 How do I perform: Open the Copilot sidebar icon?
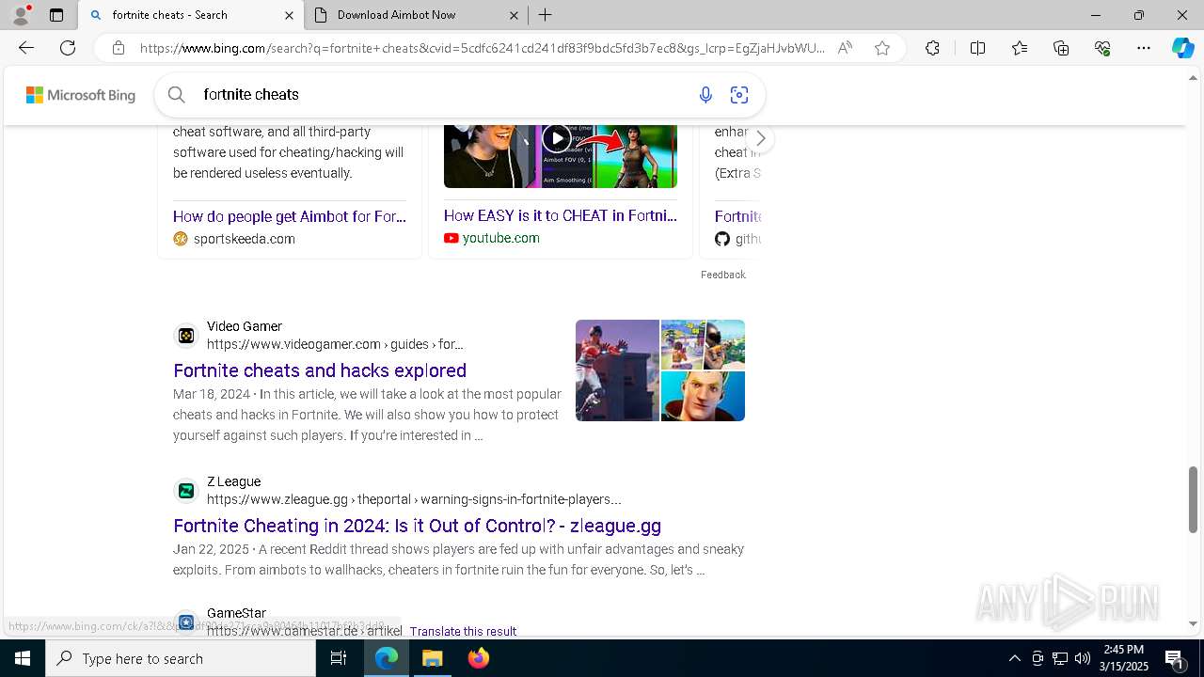(1182, 48)
